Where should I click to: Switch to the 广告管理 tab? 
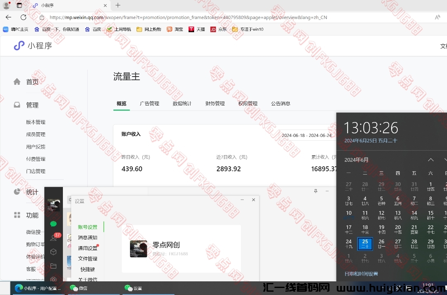(149, 103)
